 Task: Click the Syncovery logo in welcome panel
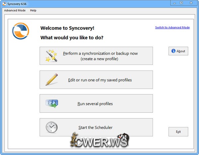click(21, 31)
